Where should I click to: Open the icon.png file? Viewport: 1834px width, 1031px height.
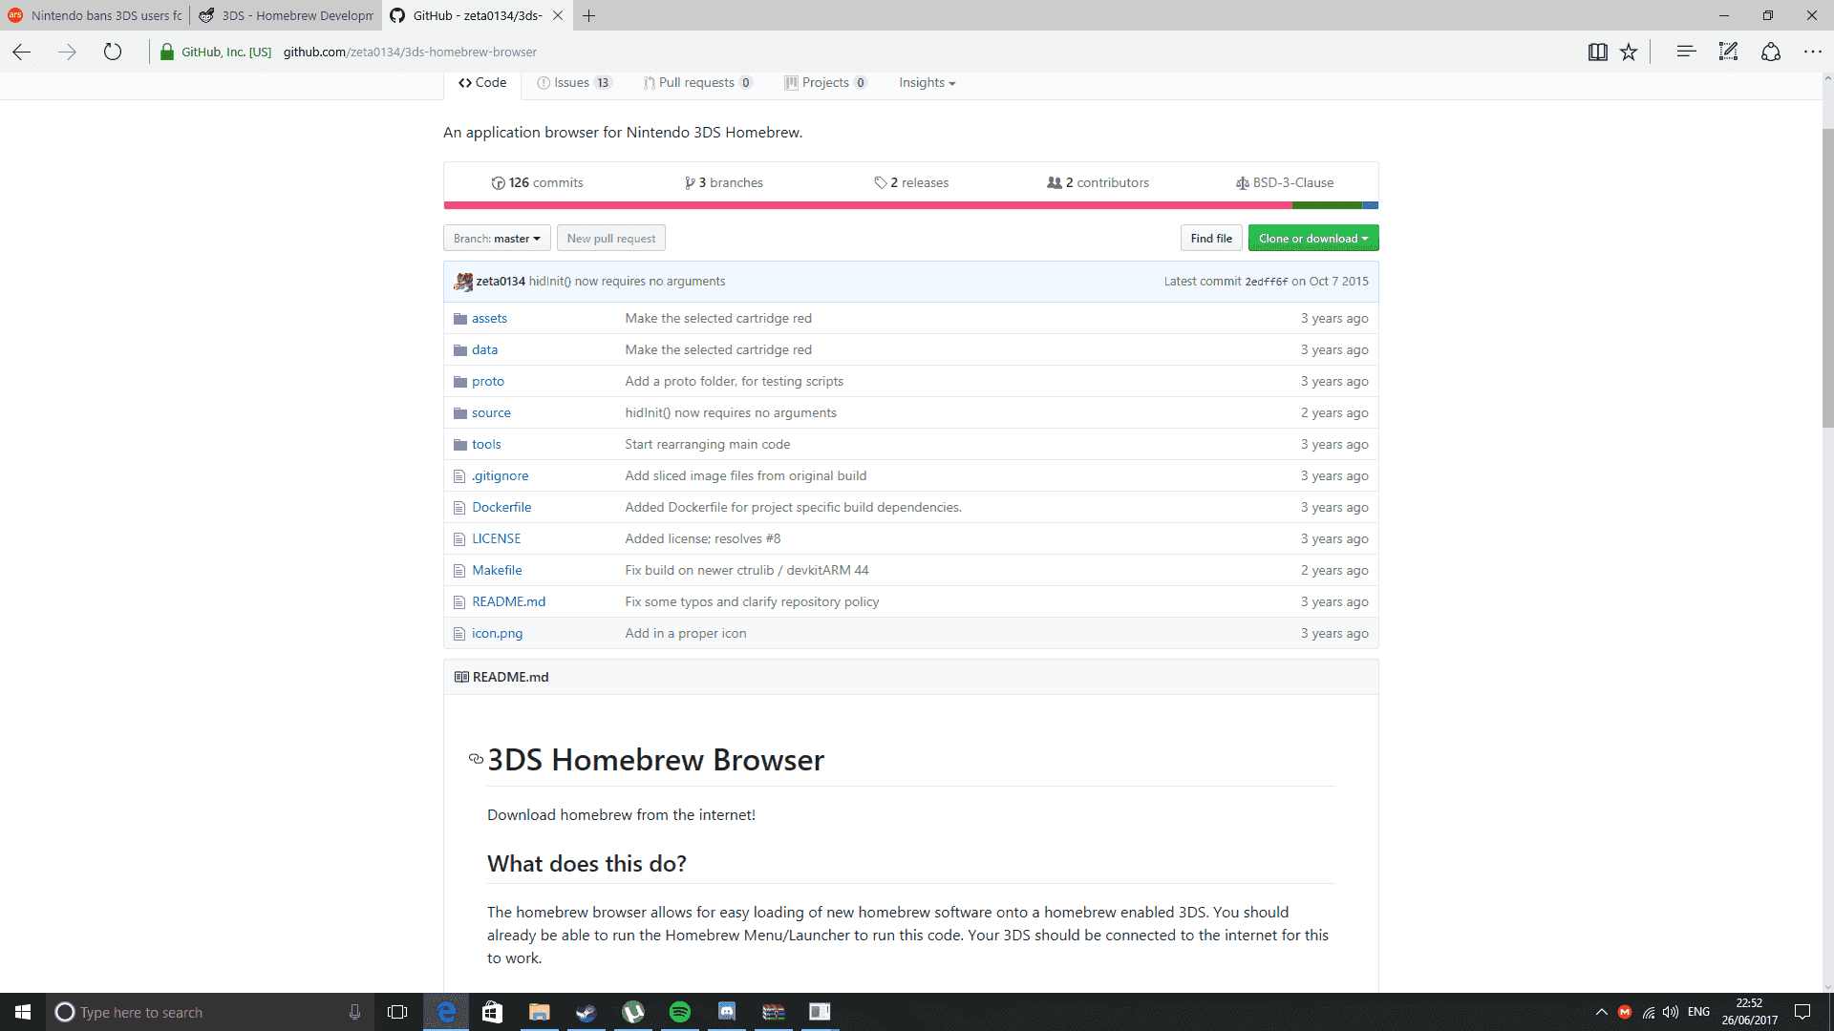(497, 634)
